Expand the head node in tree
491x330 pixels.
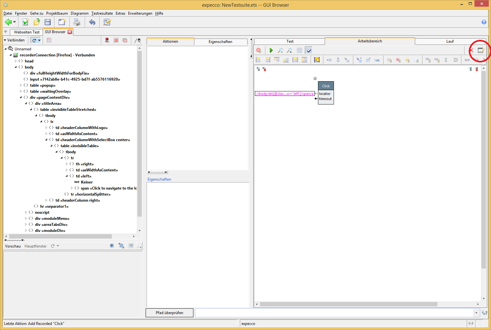[16, 61]
